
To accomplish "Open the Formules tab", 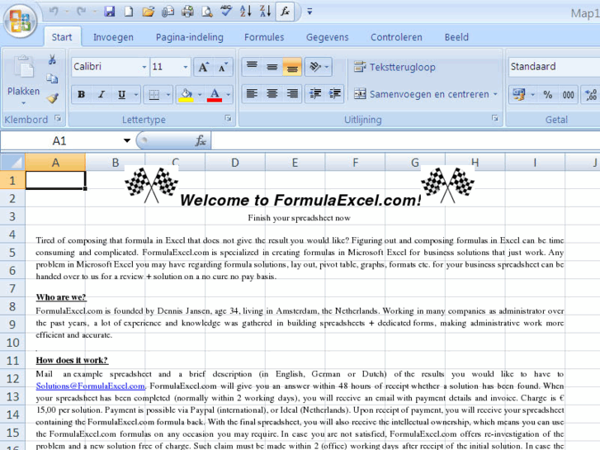I will point(264,37).
